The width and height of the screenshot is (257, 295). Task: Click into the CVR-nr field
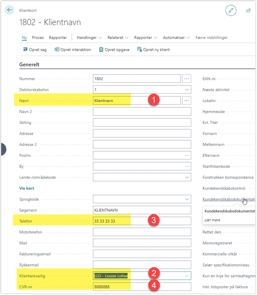pyautogui.click(x=142, y=287)
